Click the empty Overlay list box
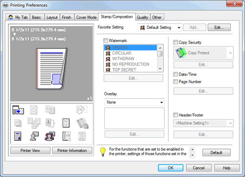The width and height of the screenshot is (245, 177). tap(134, 118)
